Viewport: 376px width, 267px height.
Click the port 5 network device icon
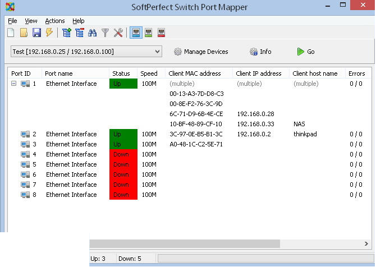pos(25,164)
